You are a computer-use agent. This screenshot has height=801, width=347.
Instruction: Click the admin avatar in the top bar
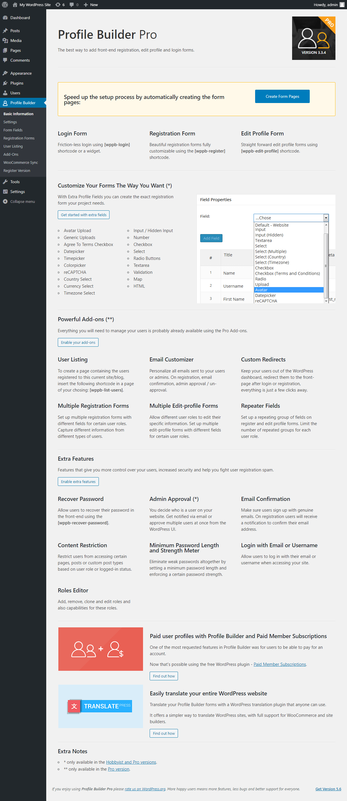pyautogui.click(x=342, y=5)
